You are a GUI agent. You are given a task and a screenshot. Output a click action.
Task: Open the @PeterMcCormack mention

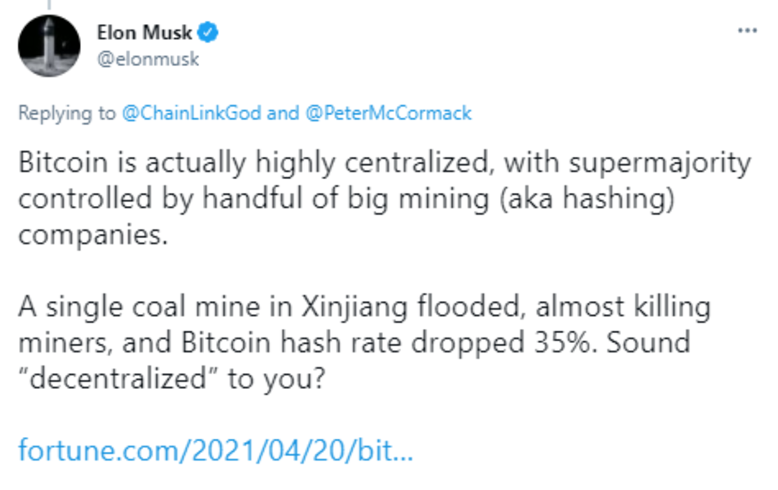click(x=388, y=113)
